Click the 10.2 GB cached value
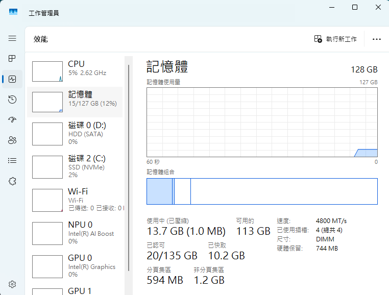This screenshot has height=295, width=389. [227, 256]
